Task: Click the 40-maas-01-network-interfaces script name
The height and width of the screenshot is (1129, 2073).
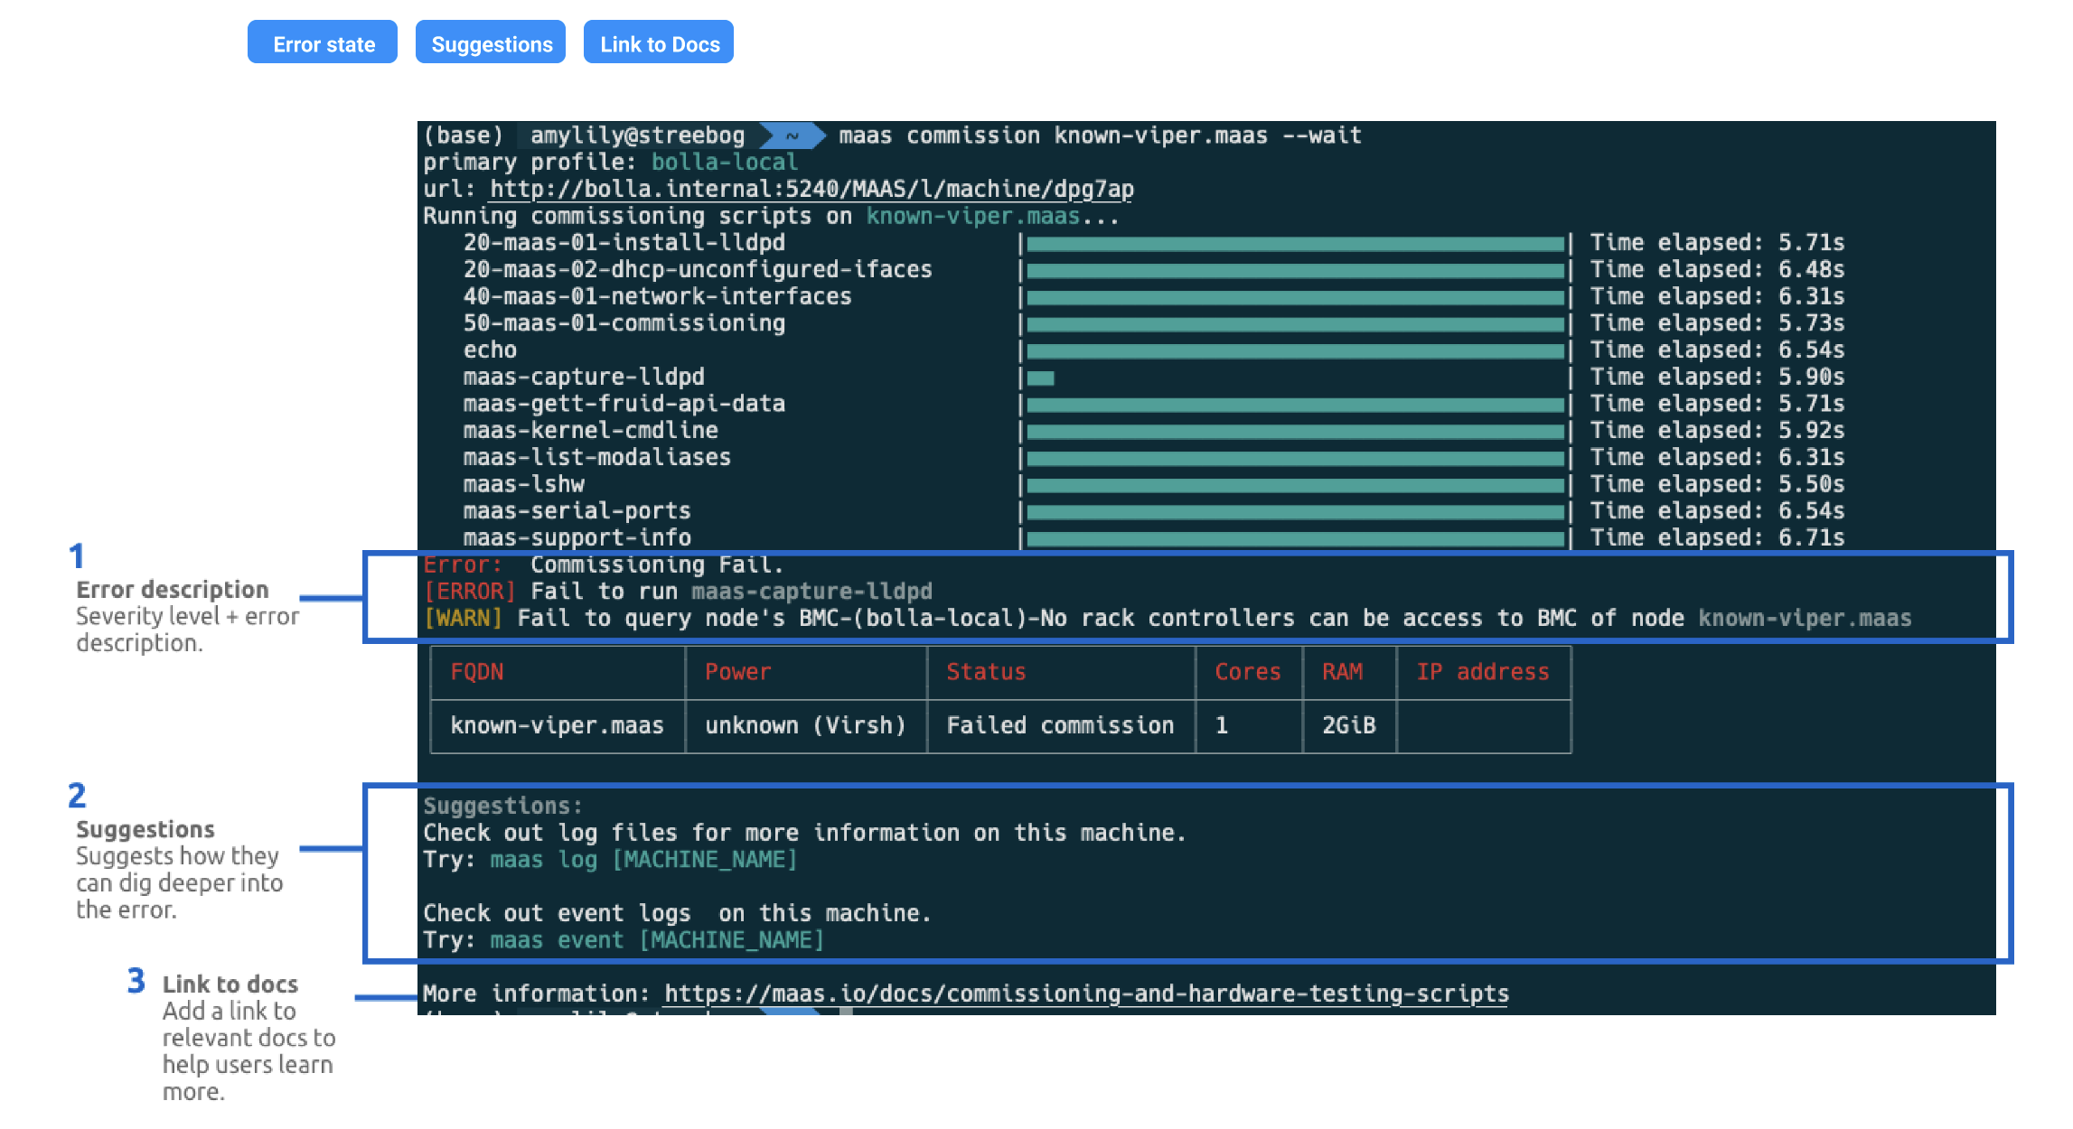Action: click(658, 297)
